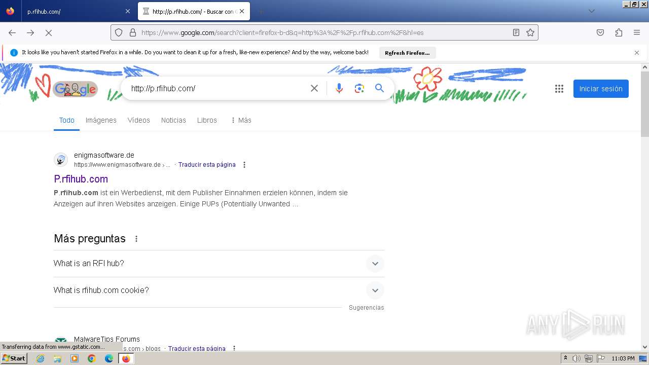Open options next to Más preguntas

(x=136, y=239)
